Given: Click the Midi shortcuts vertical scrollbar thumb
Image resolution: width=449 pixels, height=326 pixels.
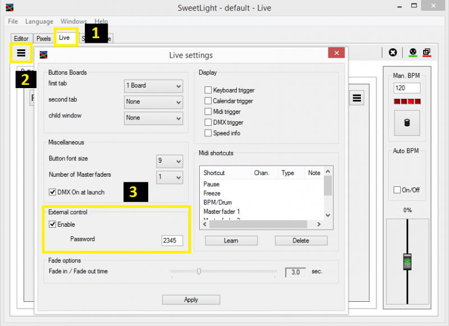Looking at the screenshot, I should (x=328, y=186).
